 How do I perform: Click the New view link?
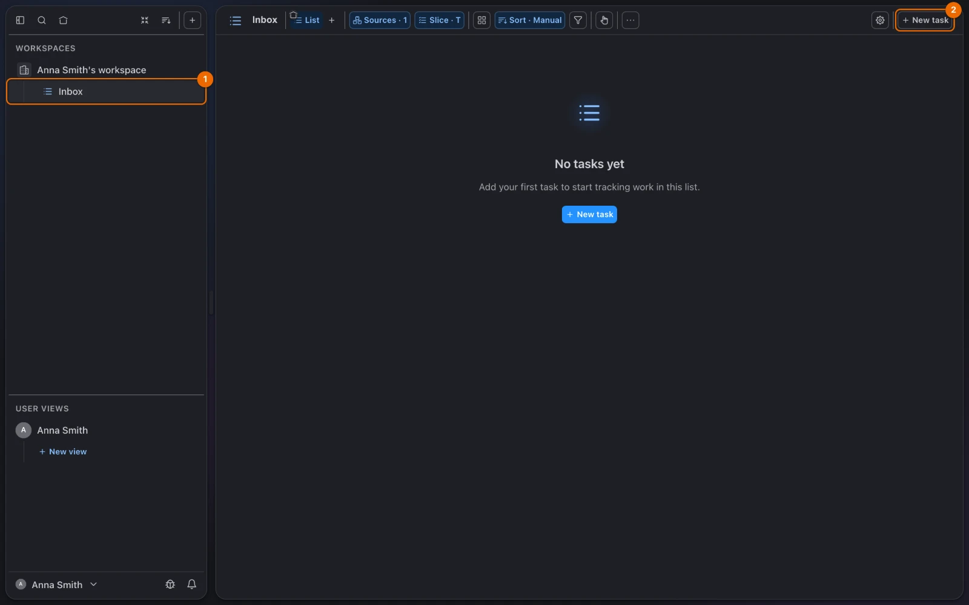63,451
